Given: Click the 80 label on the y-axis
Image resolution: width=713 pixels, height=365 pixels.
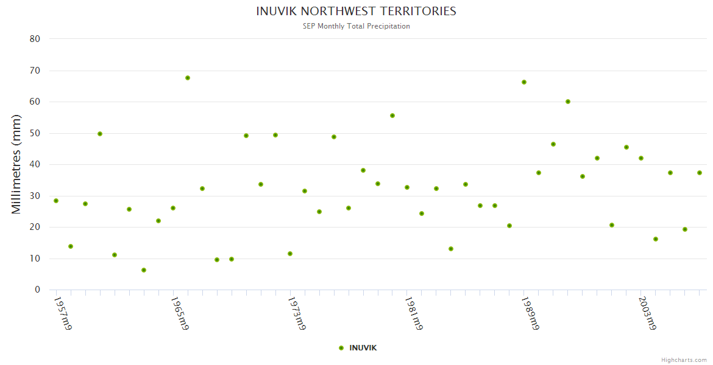Looking at the screenshot, I should click(35, 39).
